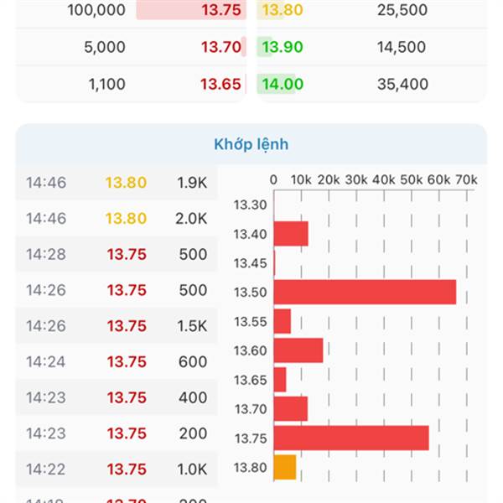Select the 14:46 trade with 1.9K volume
Screen dimensions: 503x503
pos(116,182)
